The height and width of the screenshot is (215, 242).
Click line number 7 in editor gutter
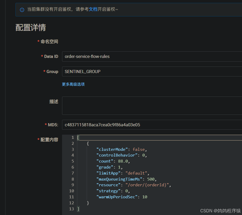[73, 173]
